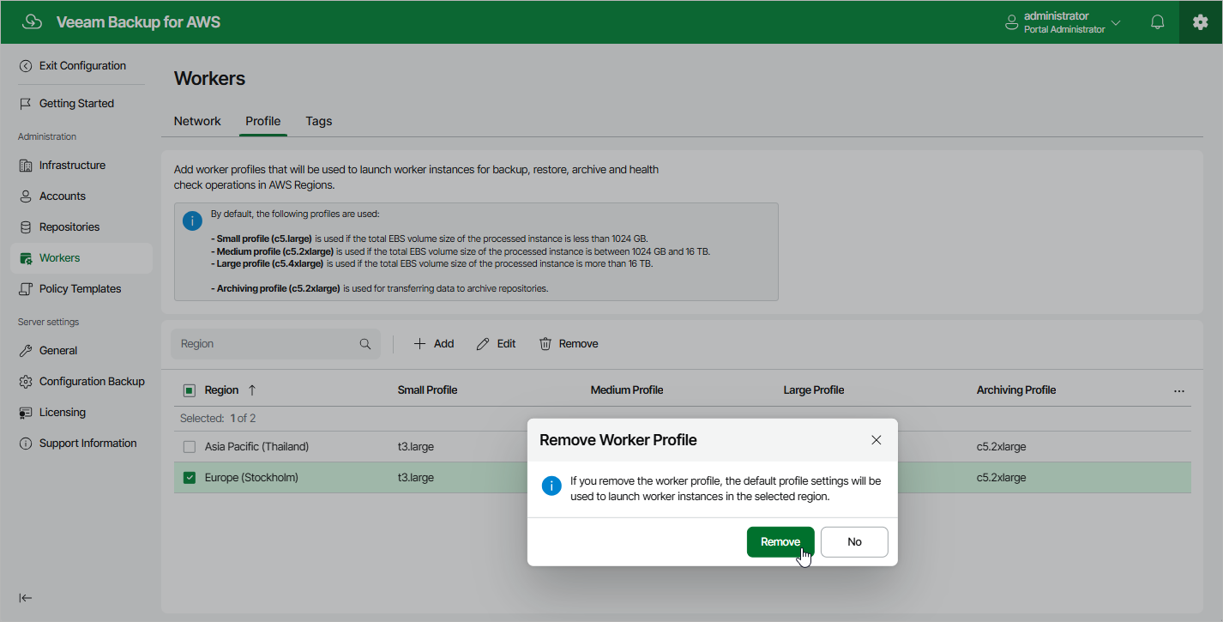Click the info icon in default profiles note
Screen dimensions: 1223x622
coord(193,220)
